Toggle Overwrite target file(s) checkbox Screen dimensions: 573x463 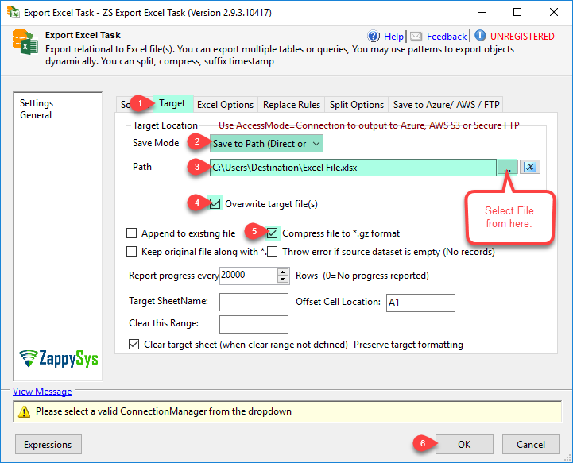(x=215, y=203)
